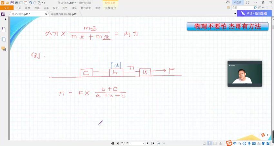Click the search magnifier icon
This screenshot has height=146, width=274.
255,7
